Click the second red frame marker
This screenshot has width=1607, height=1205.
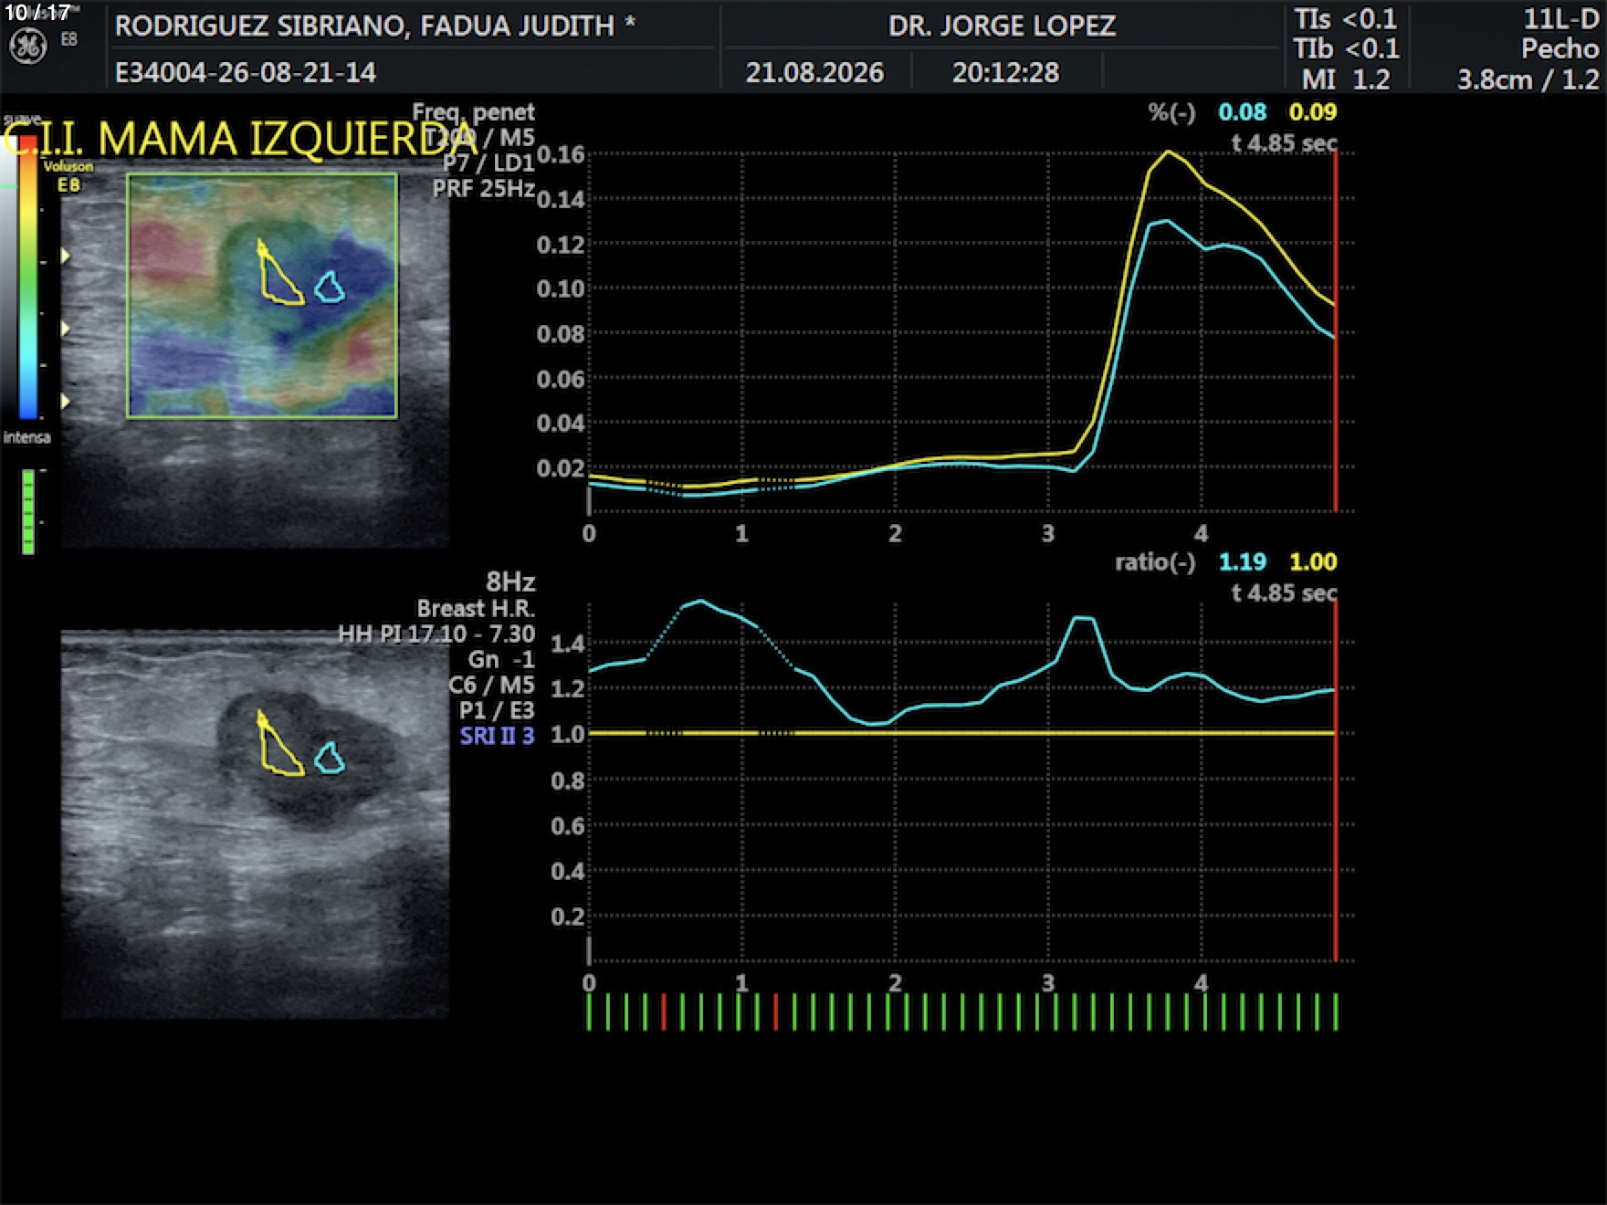click(x=776, y=1012)
